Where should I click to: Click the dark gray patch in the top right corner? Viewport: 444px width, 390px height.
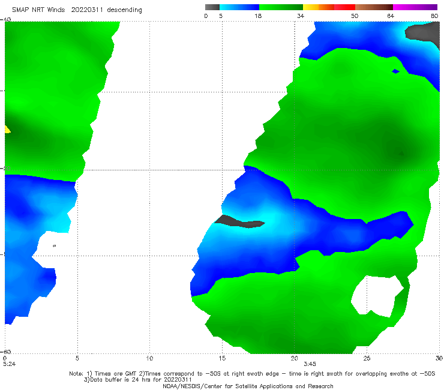(x=424, y=32)
